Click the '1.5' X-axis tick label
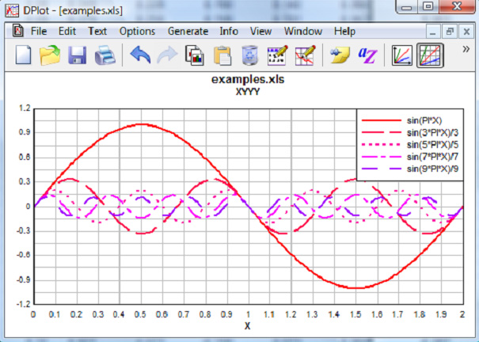This screenshot has height=342, width=479. [x=355, y=314]
